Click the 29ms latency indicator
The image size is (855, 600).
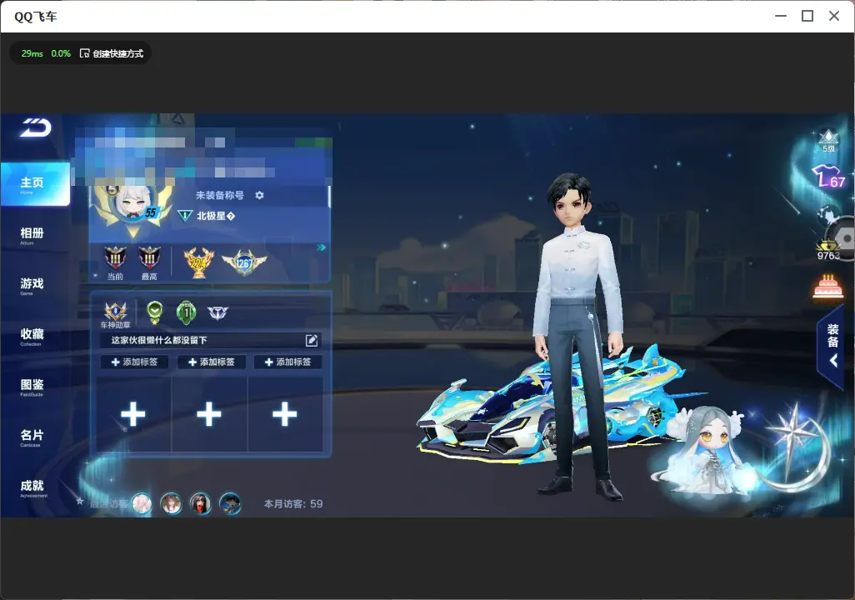[x=32, y=53]
